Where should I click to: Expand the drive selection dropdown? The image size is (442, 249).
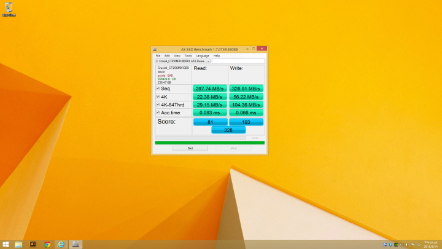click(208, 61)
